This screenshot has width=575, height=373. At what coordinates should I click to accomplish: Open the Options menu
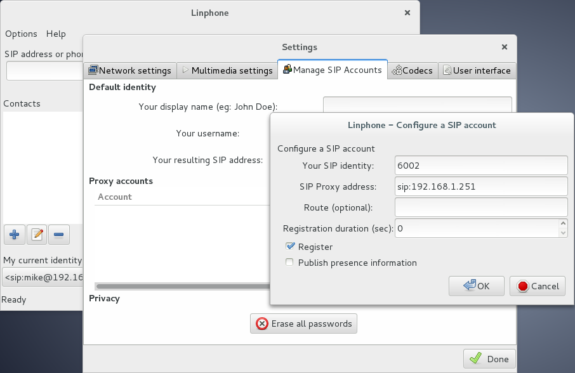tap(21, 34)
